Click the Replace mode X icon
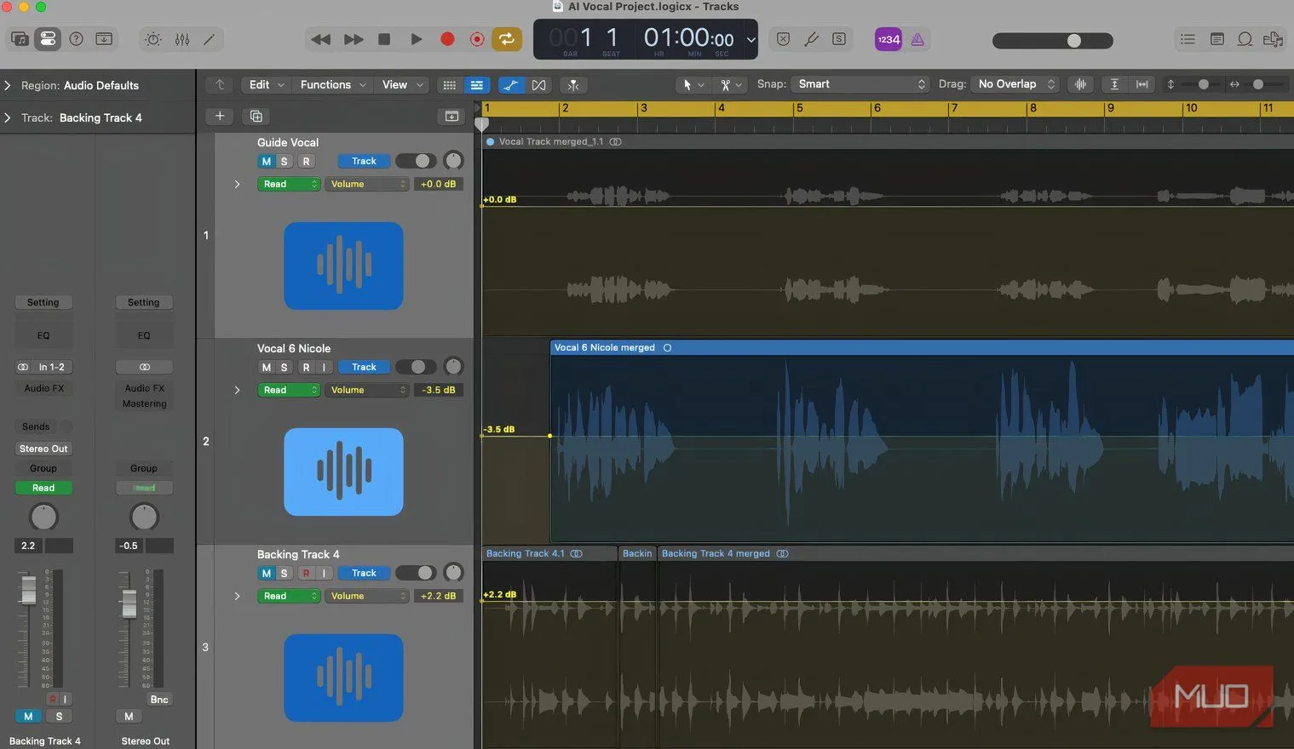 pyautogui.click(x=784, y=39)
